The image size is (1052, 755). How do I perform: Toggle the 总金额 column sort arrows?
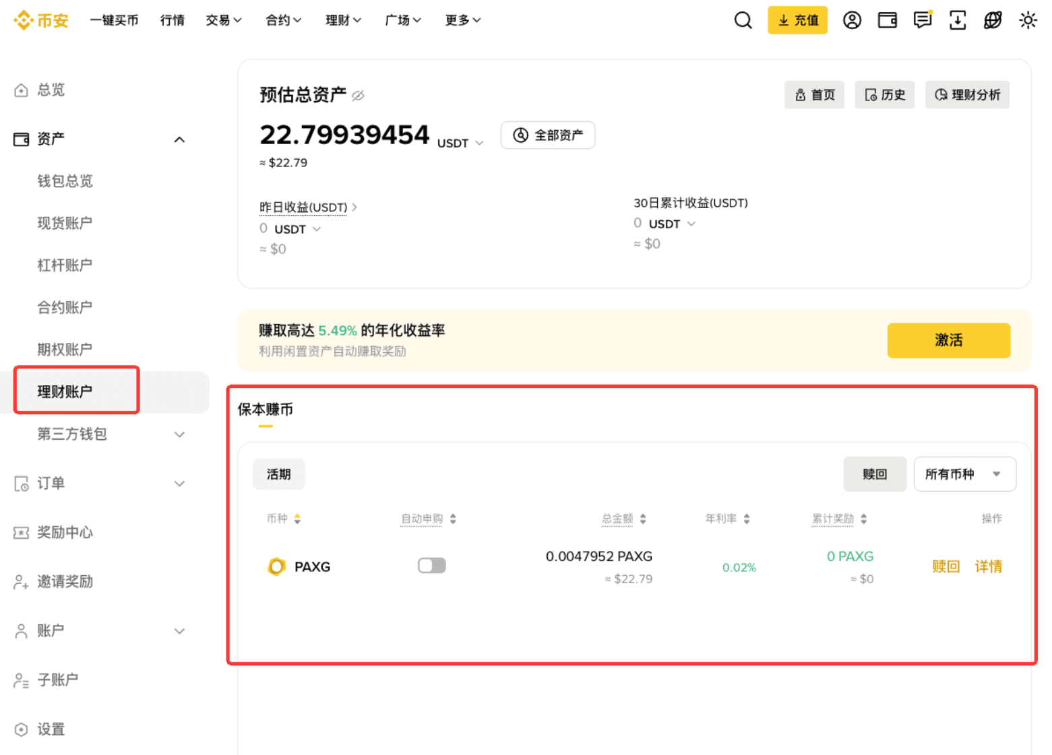(x=643, y=519)
